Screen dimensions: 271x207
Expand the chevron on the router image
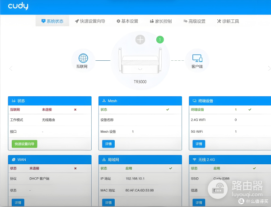pos(140,69)
